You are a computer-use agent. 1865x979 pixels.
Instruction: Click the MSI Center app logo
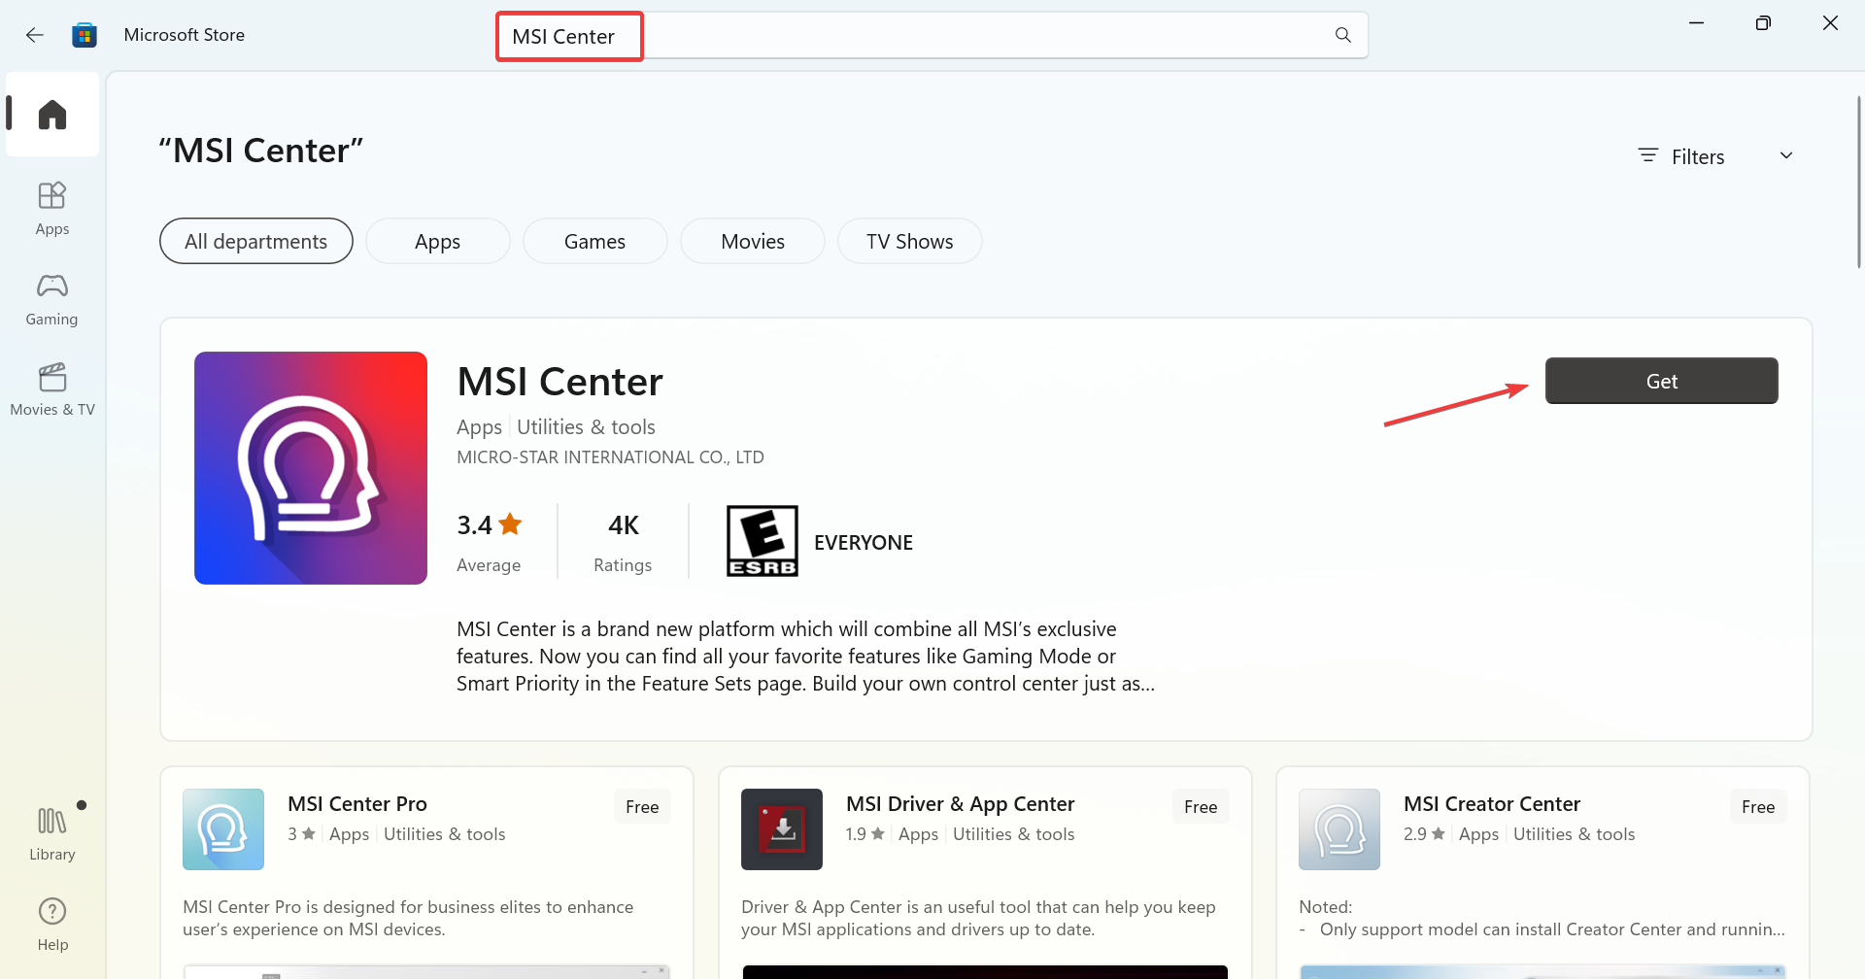(311, 468)
